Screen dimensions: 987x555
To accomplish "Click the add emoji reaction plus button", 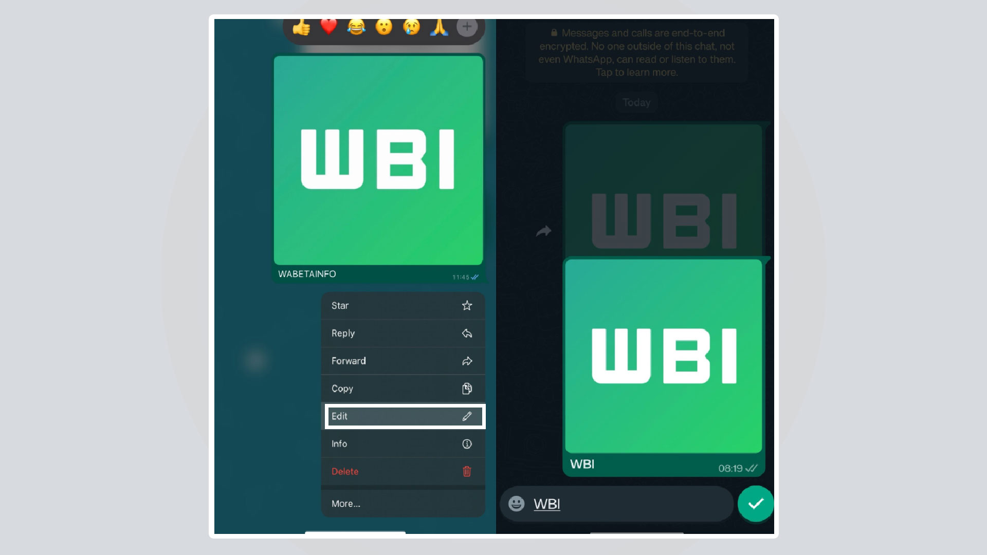I will pos(468,26).
